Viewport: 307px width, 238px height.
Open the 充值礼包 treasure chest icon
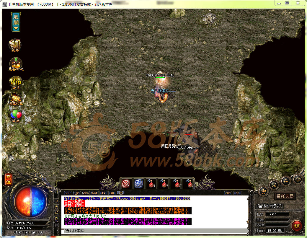coord(16,99)
